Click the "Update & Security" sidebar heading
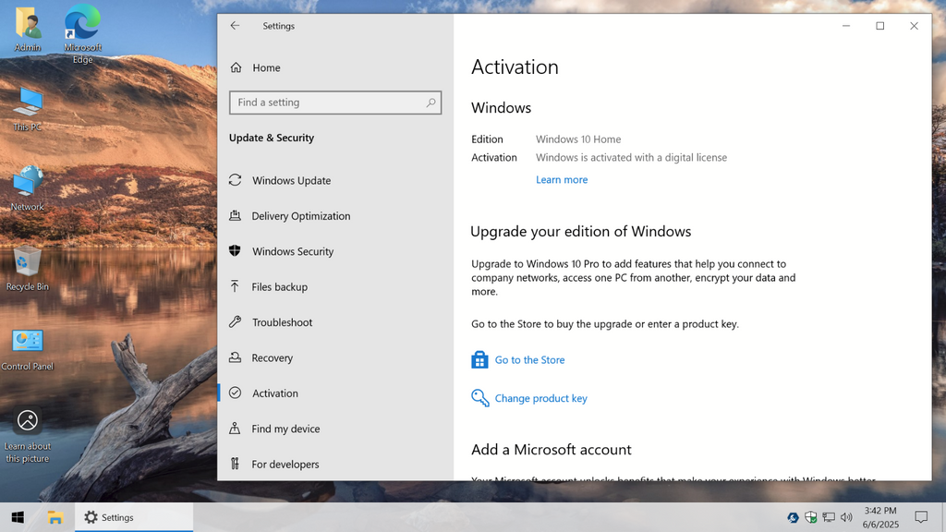Viewport: 946px width, 532px height. [x=272, y=138]
